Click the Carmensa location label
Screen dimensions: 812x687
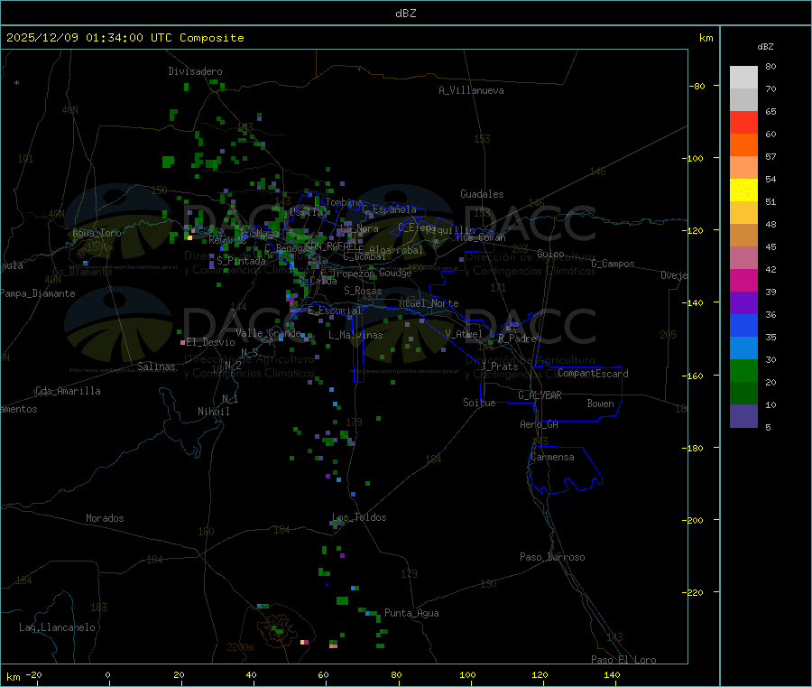(x=552, y=457)
